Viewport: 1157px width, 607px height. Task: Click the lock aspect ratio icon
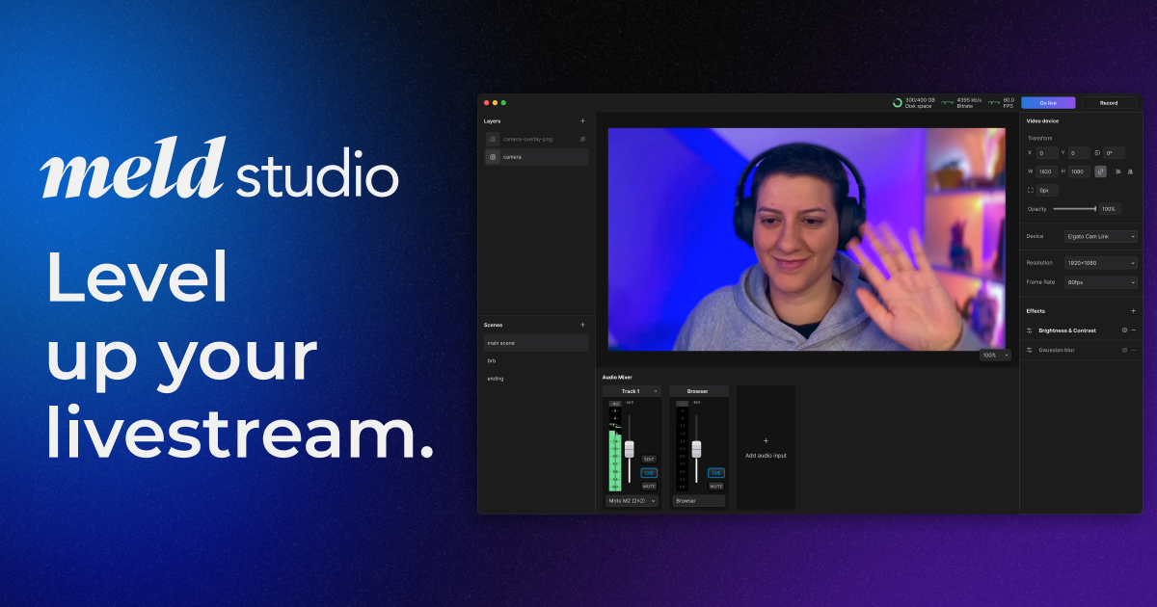click(x=1100, y=172)
